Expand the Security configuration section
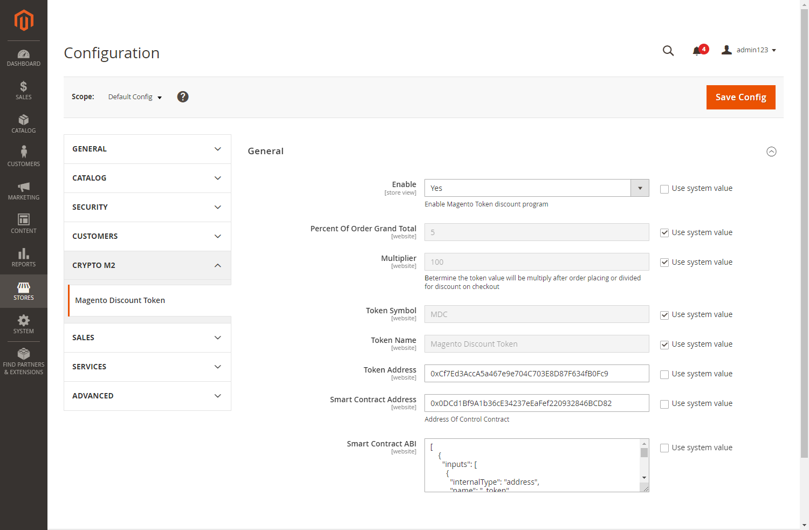 point(147,207)
